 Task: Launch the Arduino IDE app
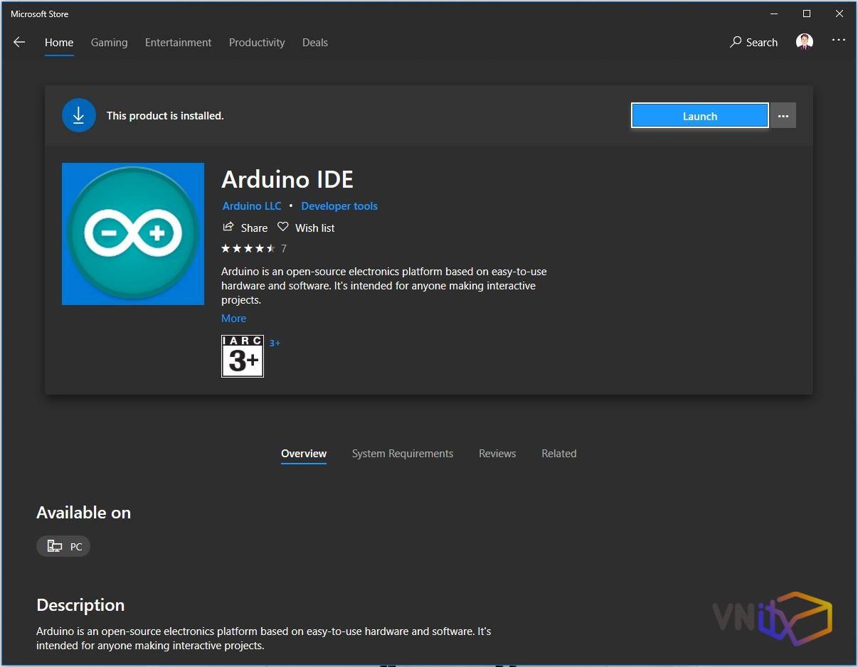(699, 116)
